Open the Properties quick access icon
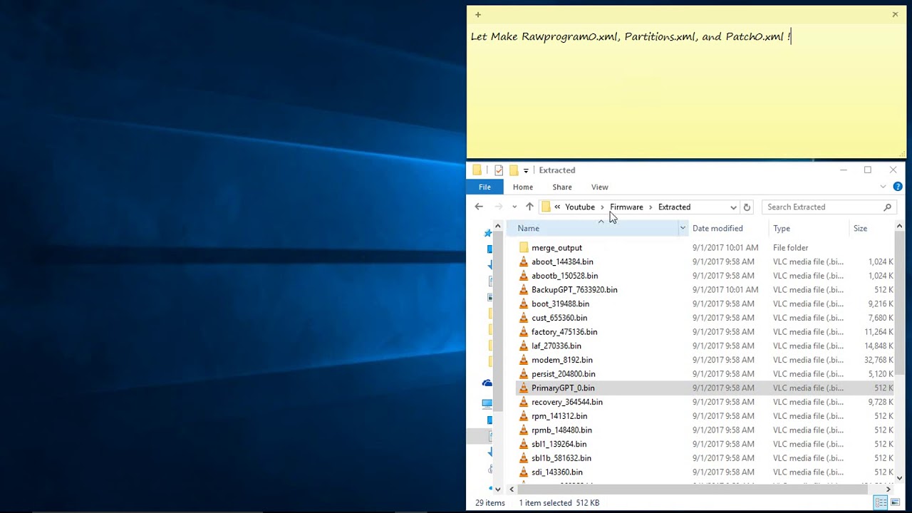 pyautogui.click(x=499, y=170)
